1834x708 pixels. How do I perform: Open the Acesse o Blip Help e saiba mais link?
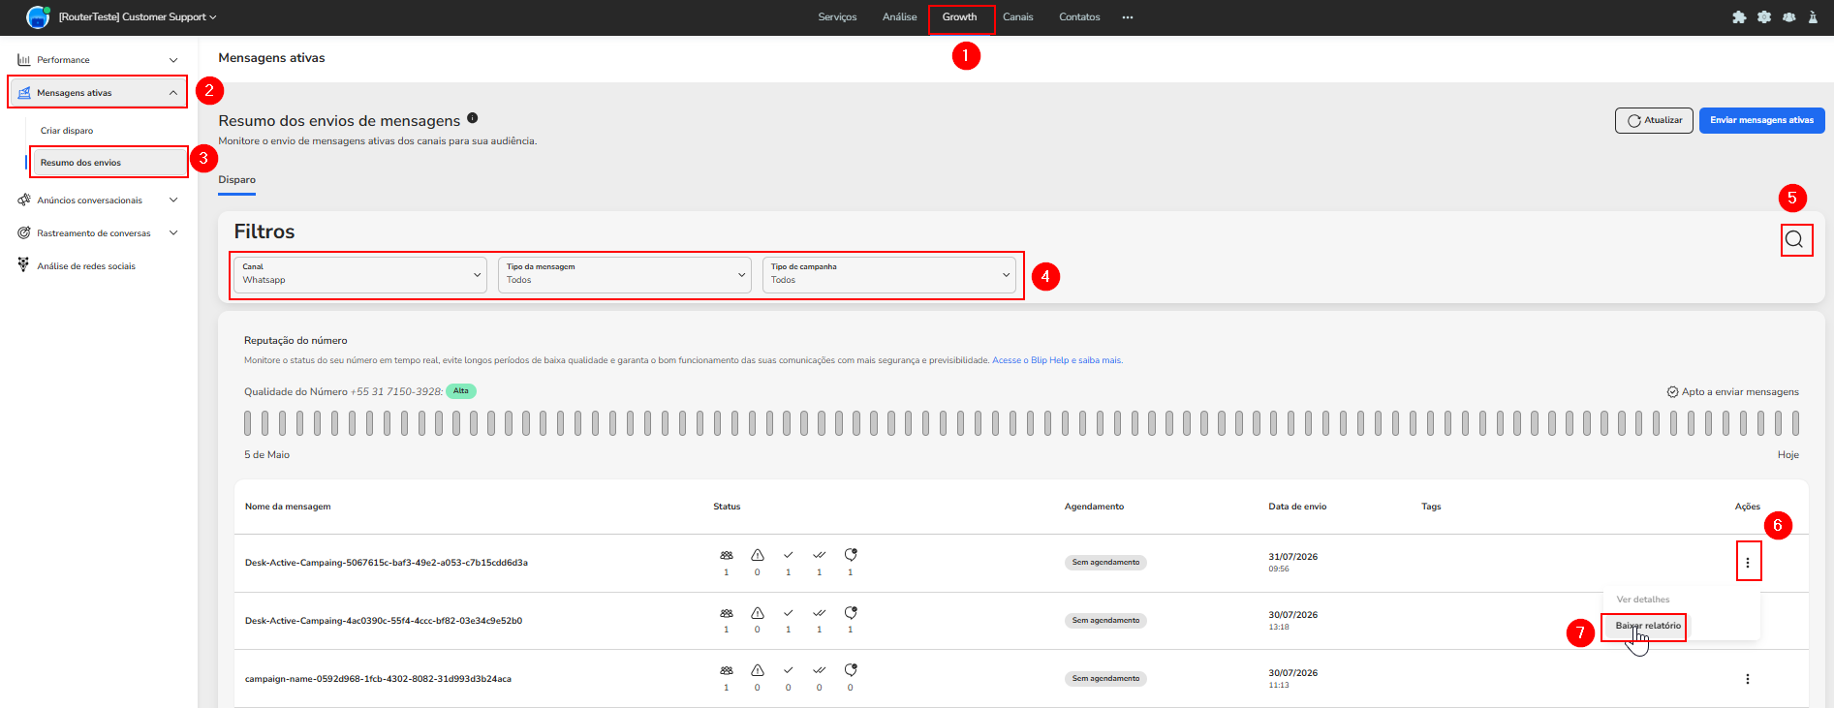tap(1057, 360)
